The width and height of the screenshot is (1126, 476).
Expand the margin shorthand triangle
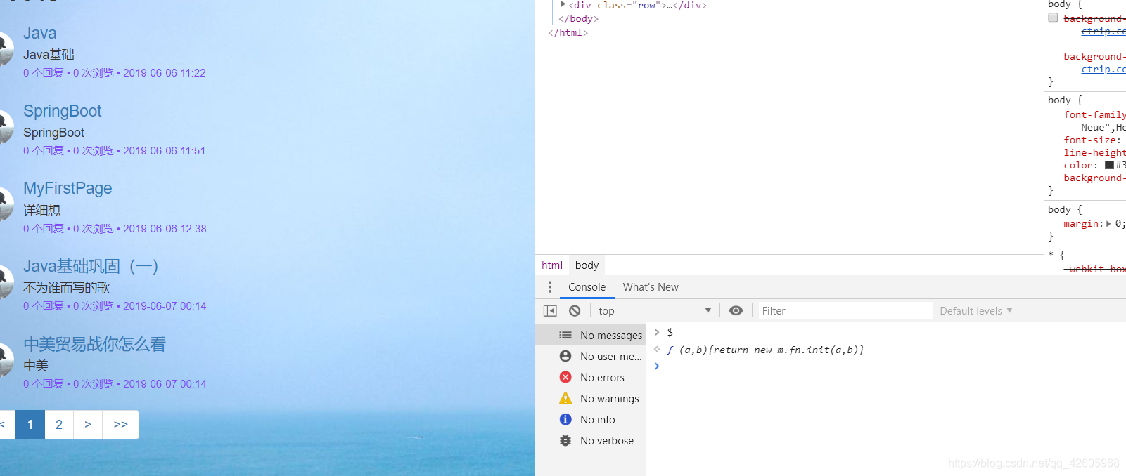tap(1108, 224)
